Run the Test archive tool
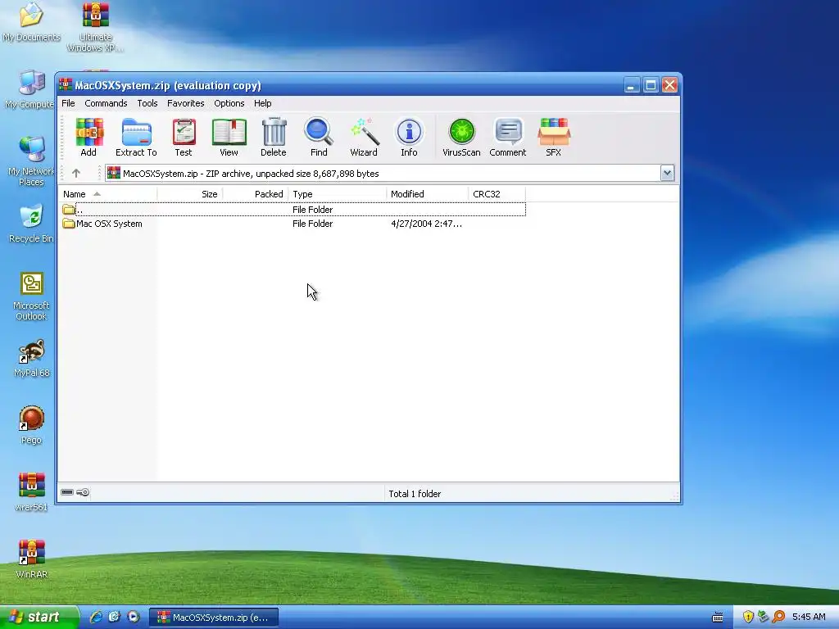Image resolution: width=839 pixels, height=629 pixels. 184,138
